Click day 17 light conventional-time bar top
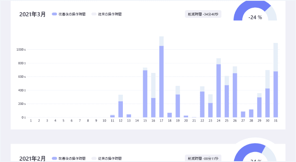 [161, 41]
